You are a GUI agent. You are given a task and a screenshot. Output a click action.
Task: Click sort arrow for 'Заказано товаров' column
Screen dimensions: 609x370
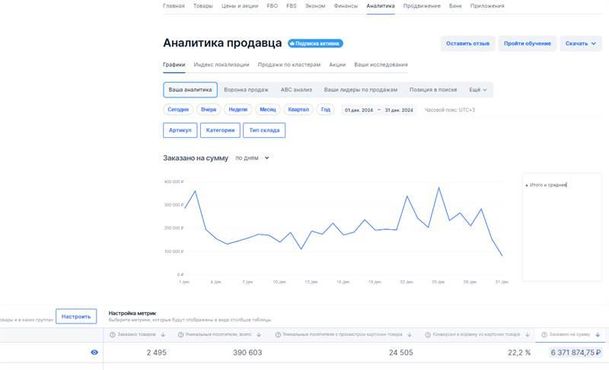click(163, 335)
